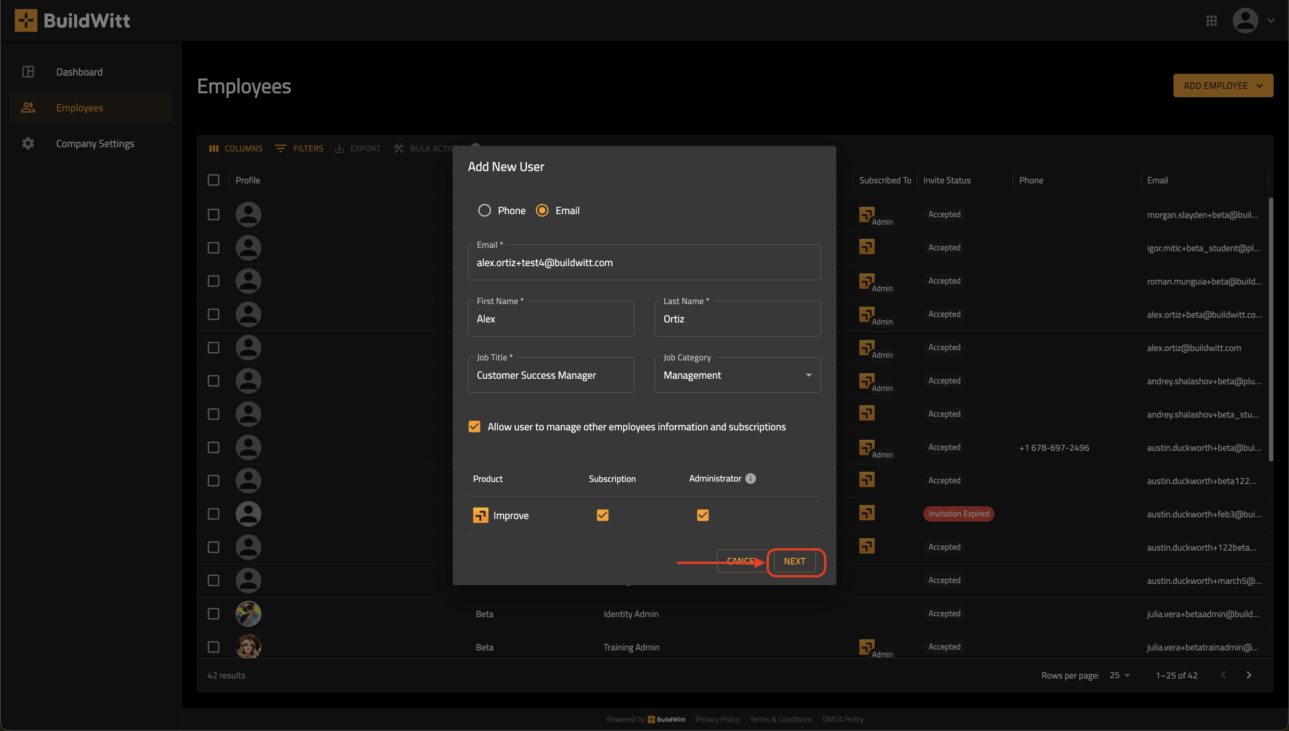
Task: Click the Job Title input field
Action: point(551,375)
